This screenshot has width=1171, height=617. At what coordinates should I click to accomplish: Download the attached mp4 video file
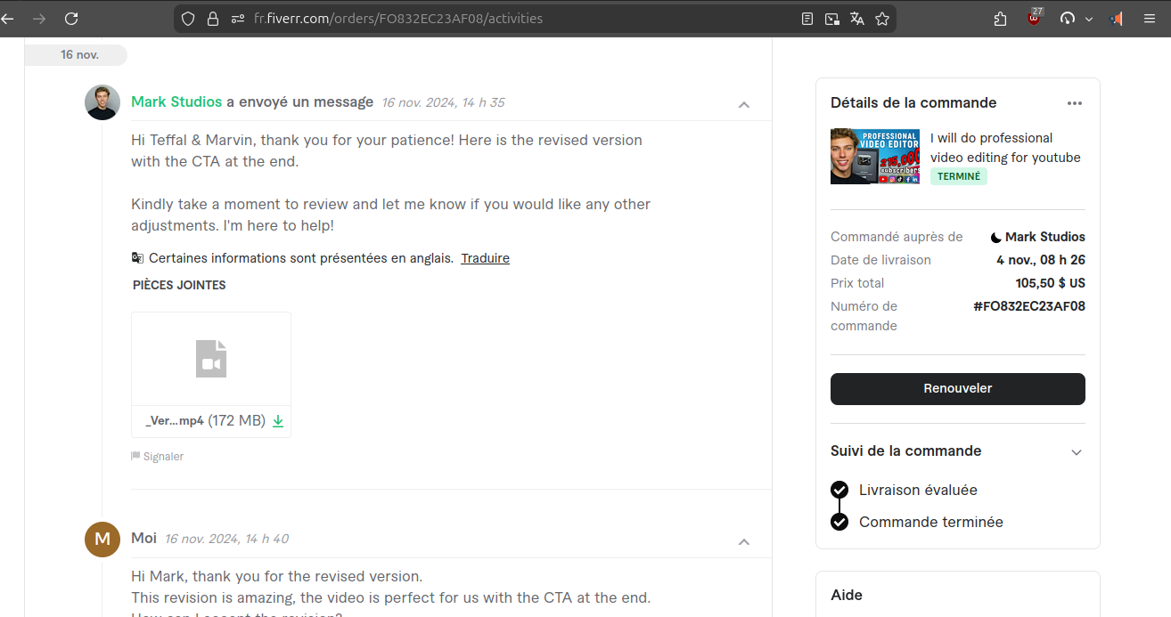(278, 421)
